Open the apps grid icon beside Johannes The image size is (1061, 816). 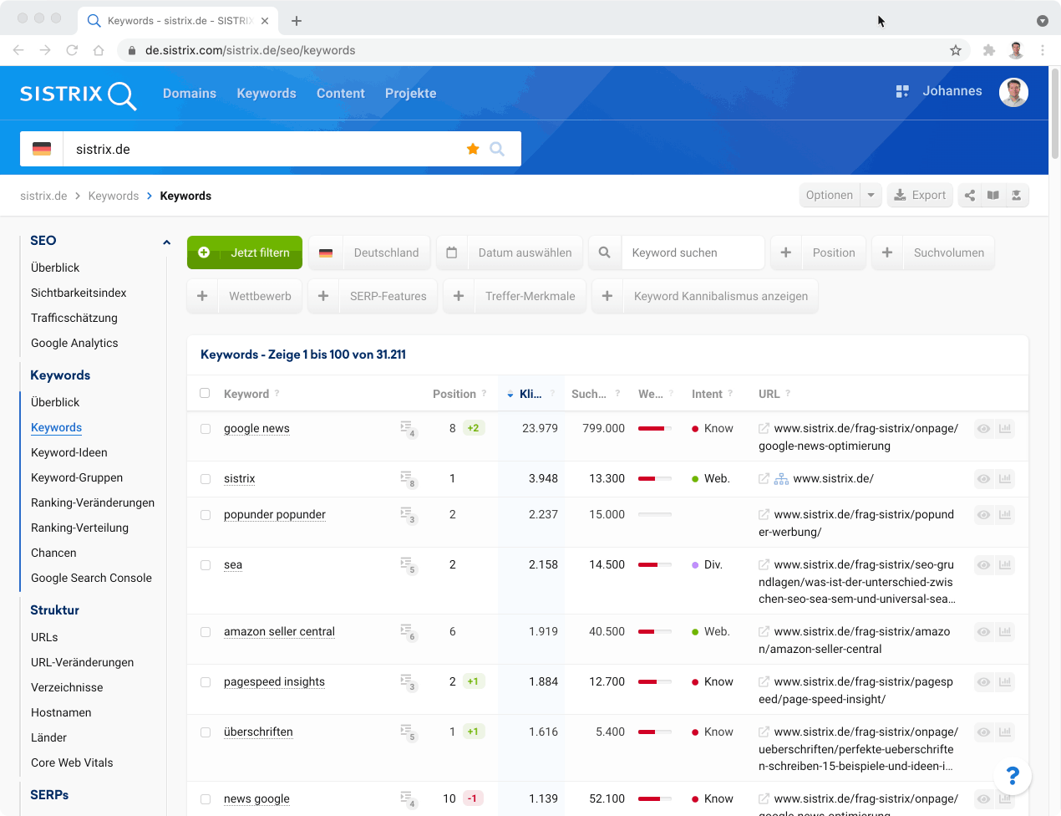point(902,91)
